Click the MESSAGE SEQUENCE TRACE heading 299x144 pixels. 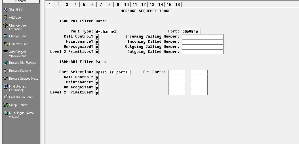pos(146,11)
